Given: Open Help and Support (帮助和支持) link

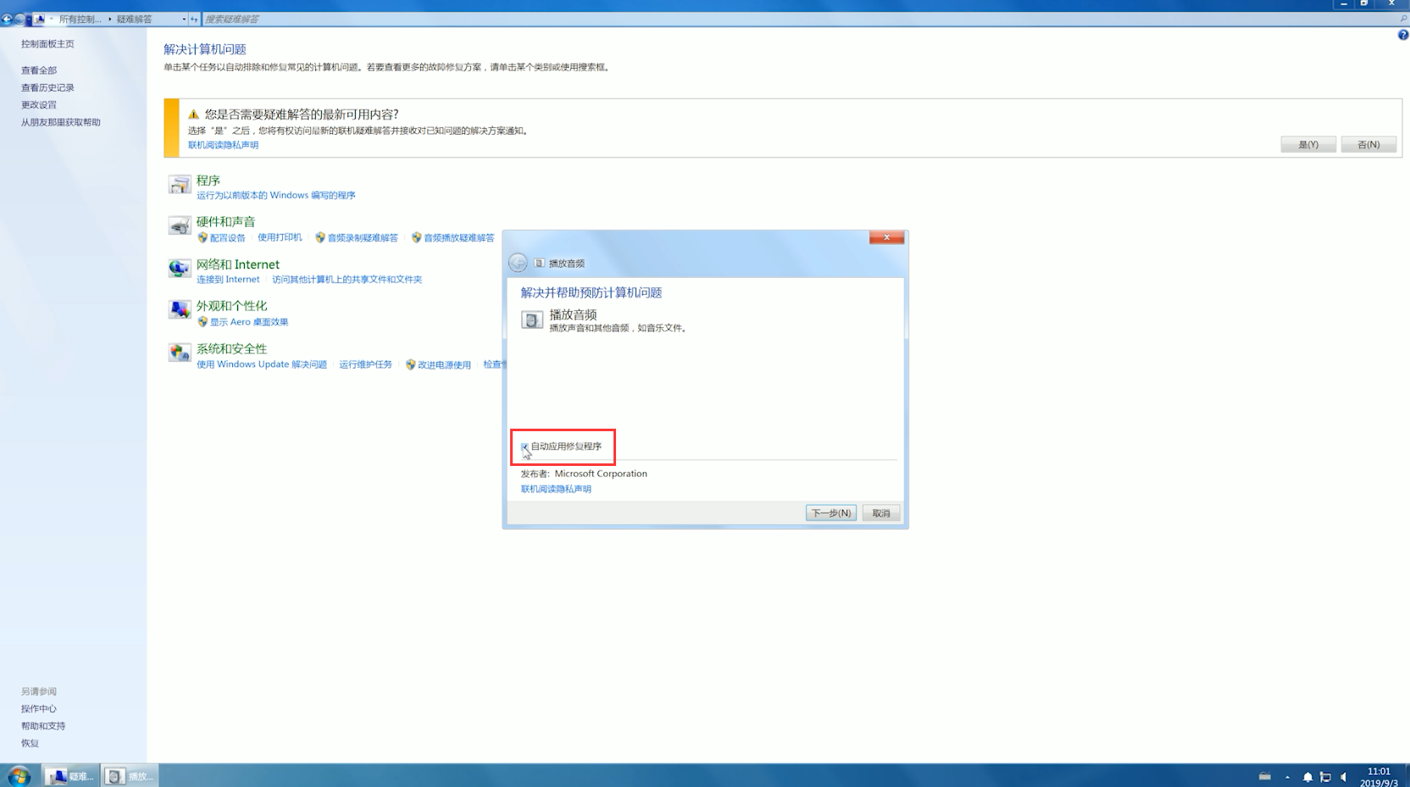Looking at the screenshot, I should pyautogui.click(x=43, y=726).
